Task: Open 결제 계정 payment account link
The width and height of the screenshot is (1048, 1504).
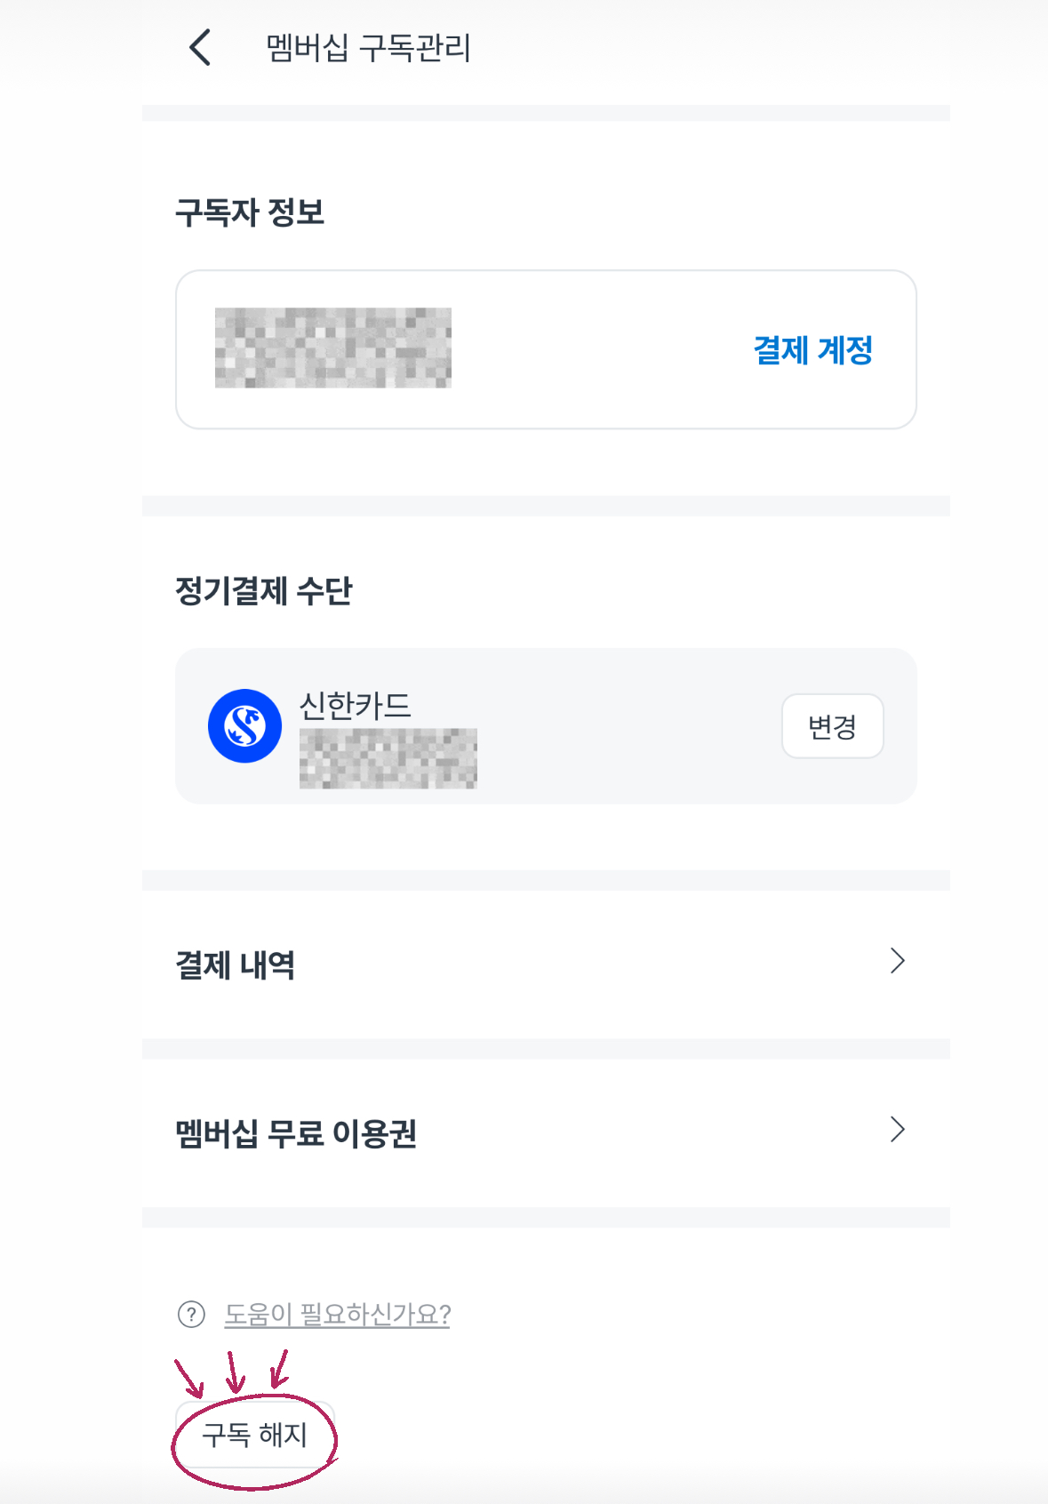Action: tap(812, 350)
